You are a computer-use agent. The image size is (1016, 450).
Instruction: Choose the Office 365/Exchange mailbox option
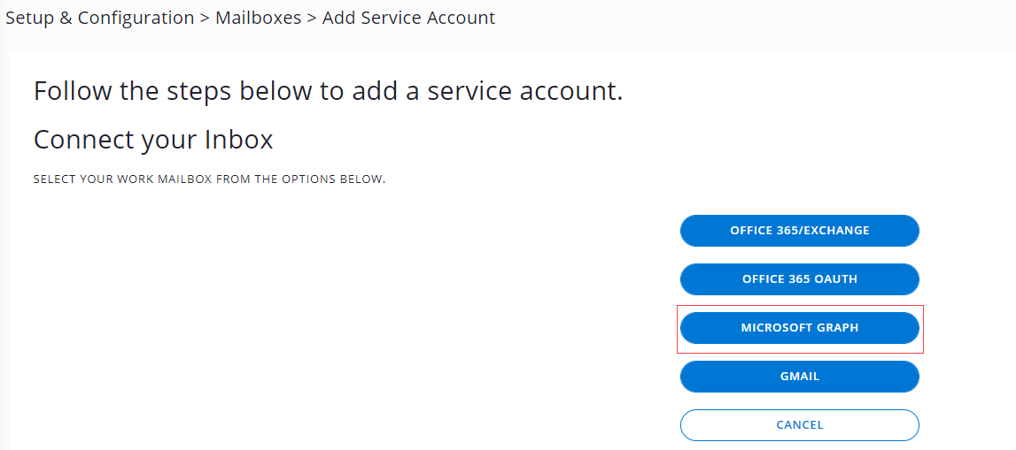[799, 231]
